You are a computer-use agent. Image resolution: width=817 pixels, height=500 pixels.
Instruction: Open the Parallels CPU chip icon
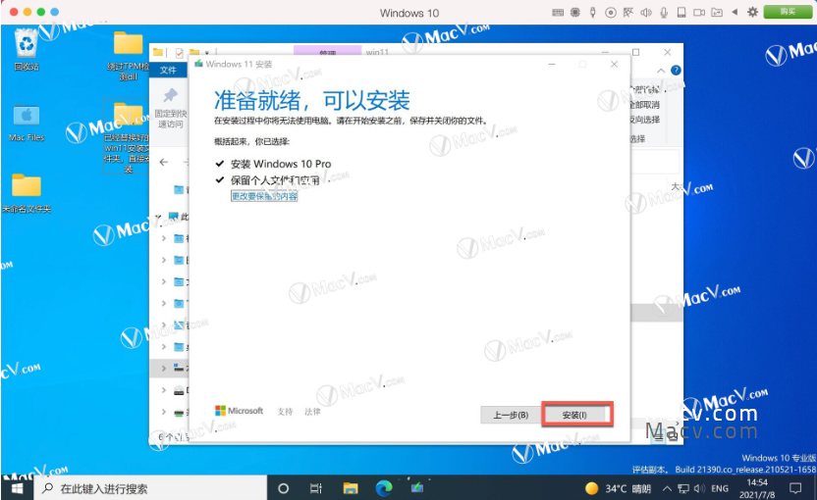point(575,12)
